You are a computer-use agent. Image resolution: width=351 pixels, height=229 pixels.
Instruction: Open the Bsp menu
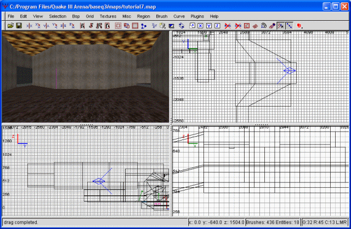pos(76,16)
